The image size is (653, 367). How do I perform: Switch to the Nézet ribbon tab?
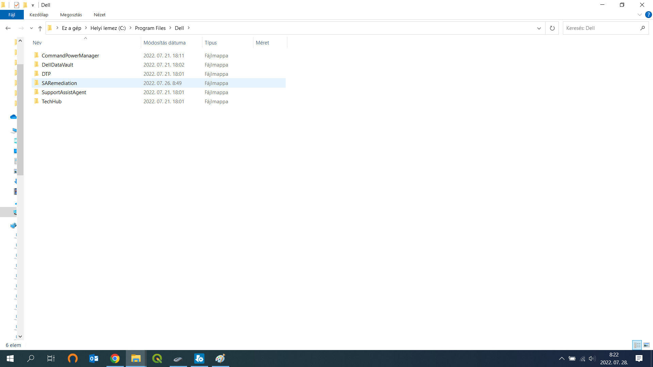100,15
